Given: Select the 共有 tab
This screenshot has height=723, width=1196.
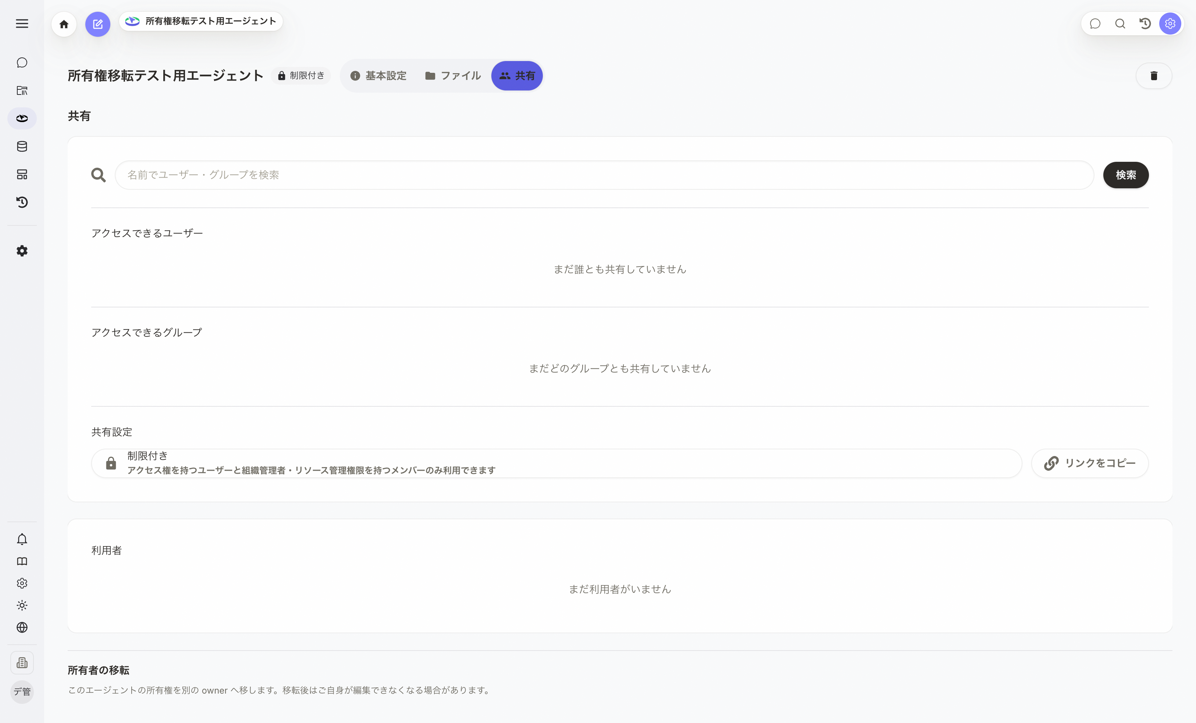Looking at the screenshot, I should 517,76.
